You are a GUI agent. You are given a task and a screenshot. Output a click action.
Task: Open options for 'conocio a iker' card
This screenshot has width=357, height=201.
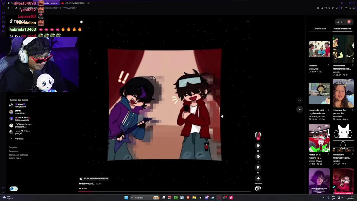[x=352, y=110]
